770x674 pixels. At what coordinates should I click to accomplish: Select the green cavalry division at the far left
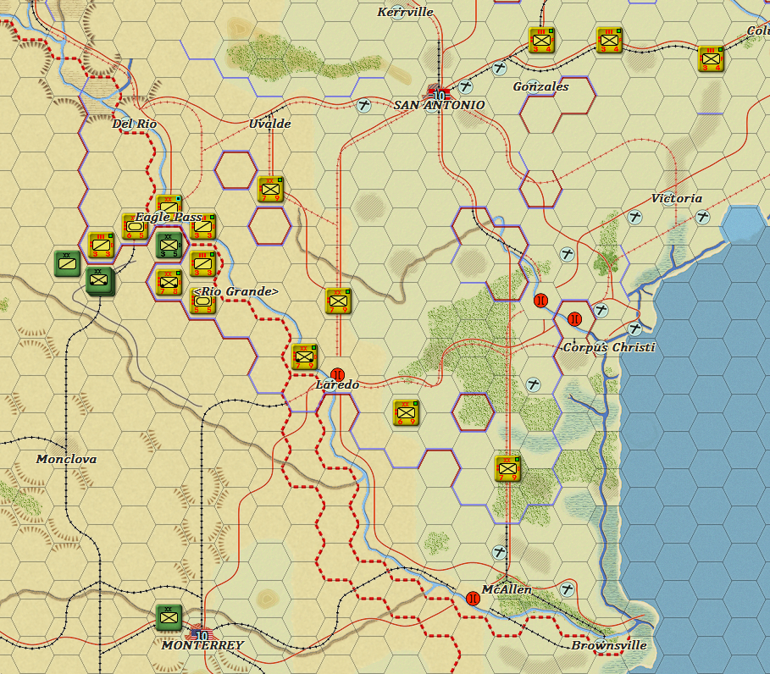click(67, 263)
